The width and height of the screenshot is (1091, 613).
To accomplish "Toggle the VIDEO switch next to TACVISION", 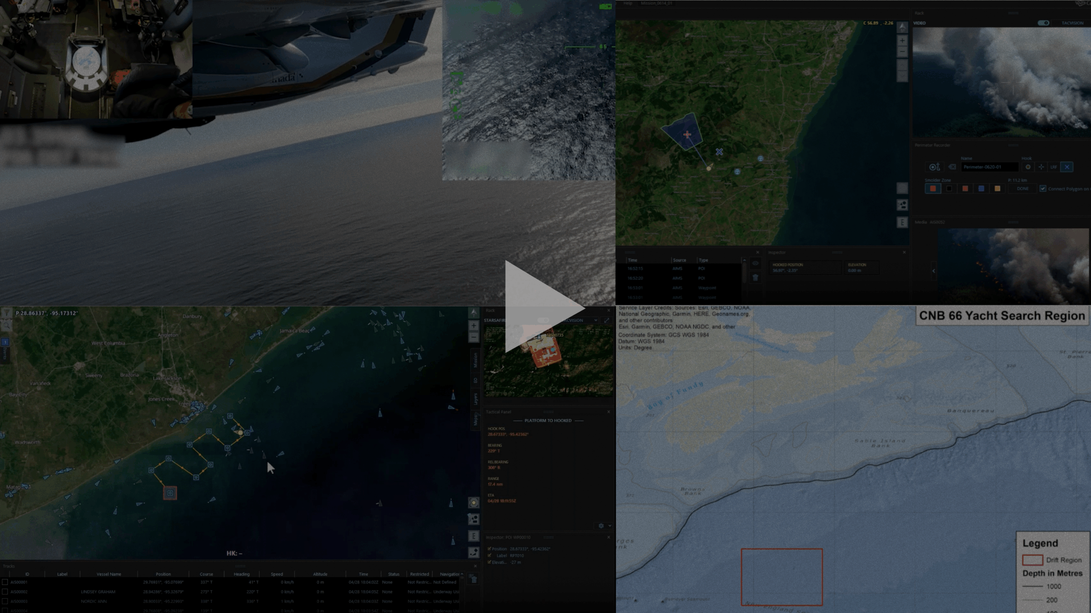I will 1043,23.
